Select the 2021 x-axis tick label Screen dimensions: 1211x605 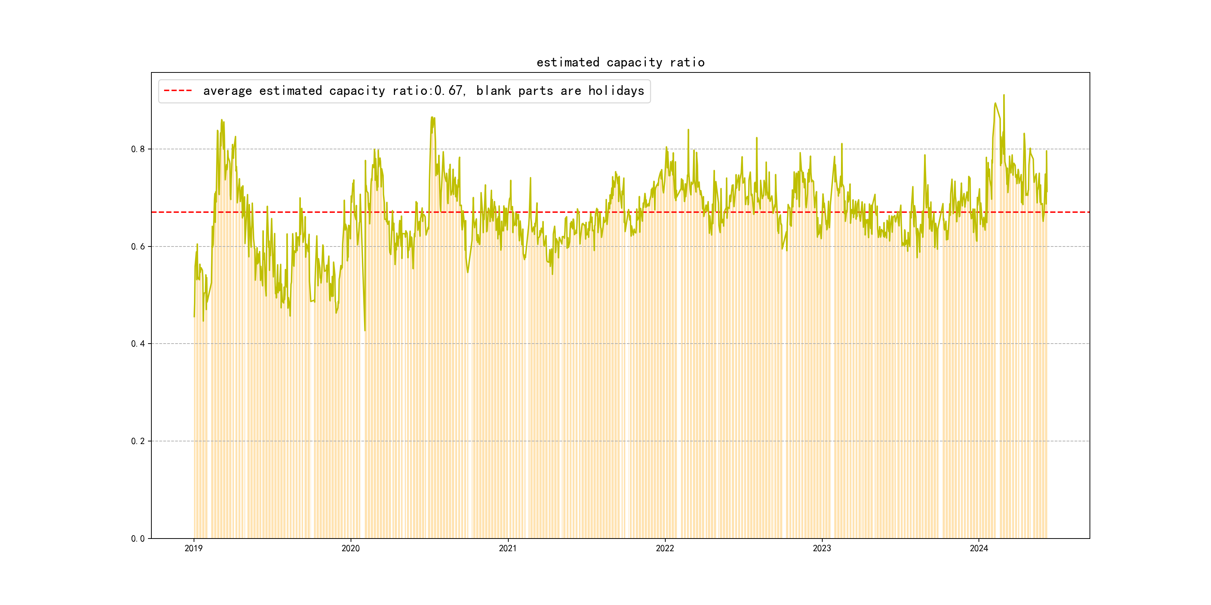(508, 548)
